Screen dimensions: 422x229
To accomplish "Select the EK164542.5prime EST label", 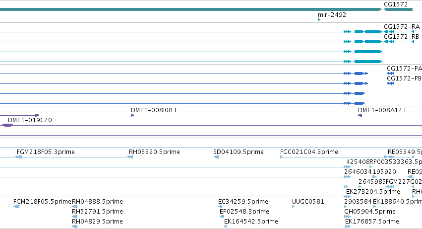I will click(251, 222).
